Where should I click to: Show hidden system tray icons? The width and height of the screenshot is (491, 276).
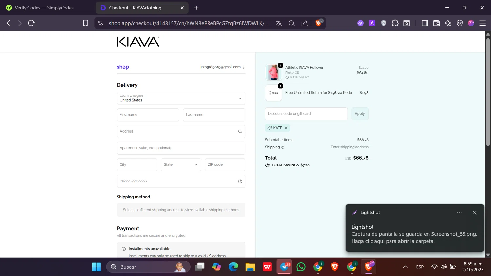(x=405, y=267)
